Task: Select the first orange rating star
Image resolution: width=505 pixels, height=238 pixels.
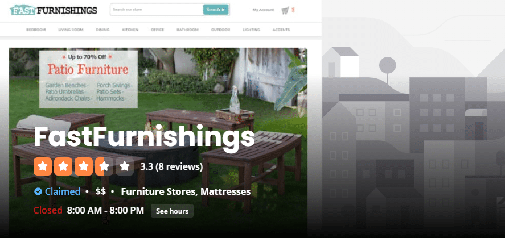Action: [x=43, y=166]
